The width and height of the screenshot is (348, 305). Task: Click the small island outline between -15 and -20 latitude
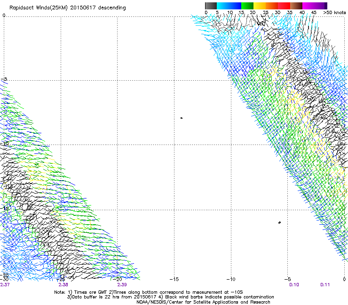click(279, 222)
